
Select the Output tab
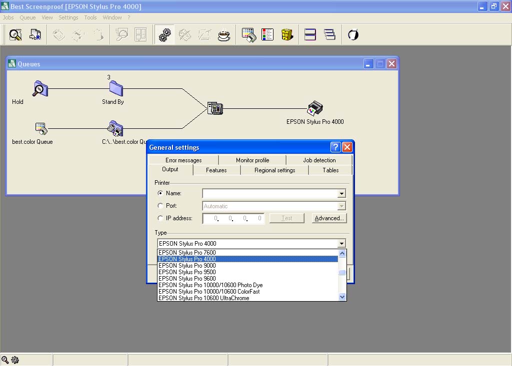click(x=170, y=169)
